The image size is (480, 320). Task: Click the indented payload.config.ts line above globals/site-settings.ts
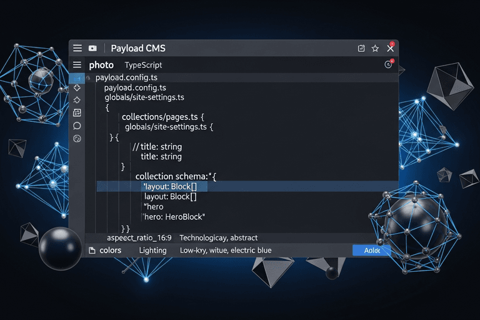pos(135,88)
